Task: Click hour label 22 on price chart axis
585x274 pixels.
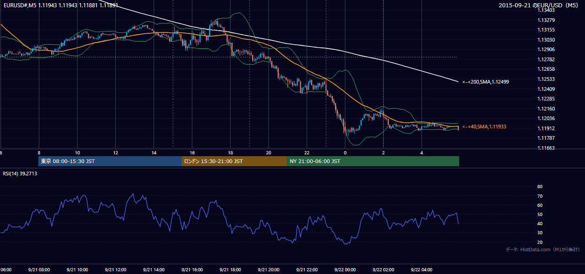Action: click(x=307, y=153)
